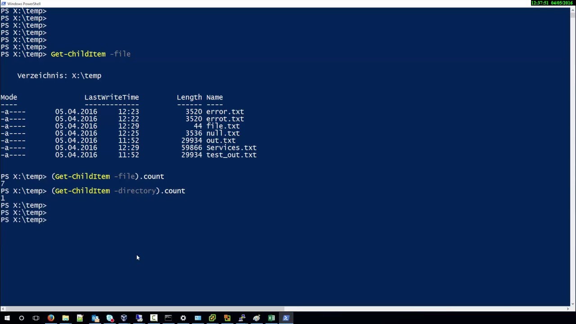Click the clock overlay 12:37:51 04/05/2016
Screen dimensions: 576x324
[x=552, y=3]
